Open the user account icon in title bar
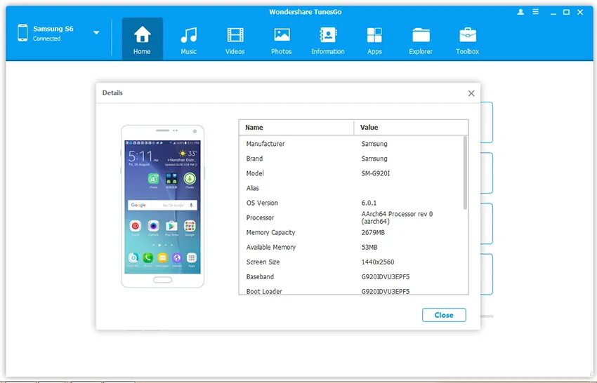The image size is (597, 383). (x=520, y=12)
